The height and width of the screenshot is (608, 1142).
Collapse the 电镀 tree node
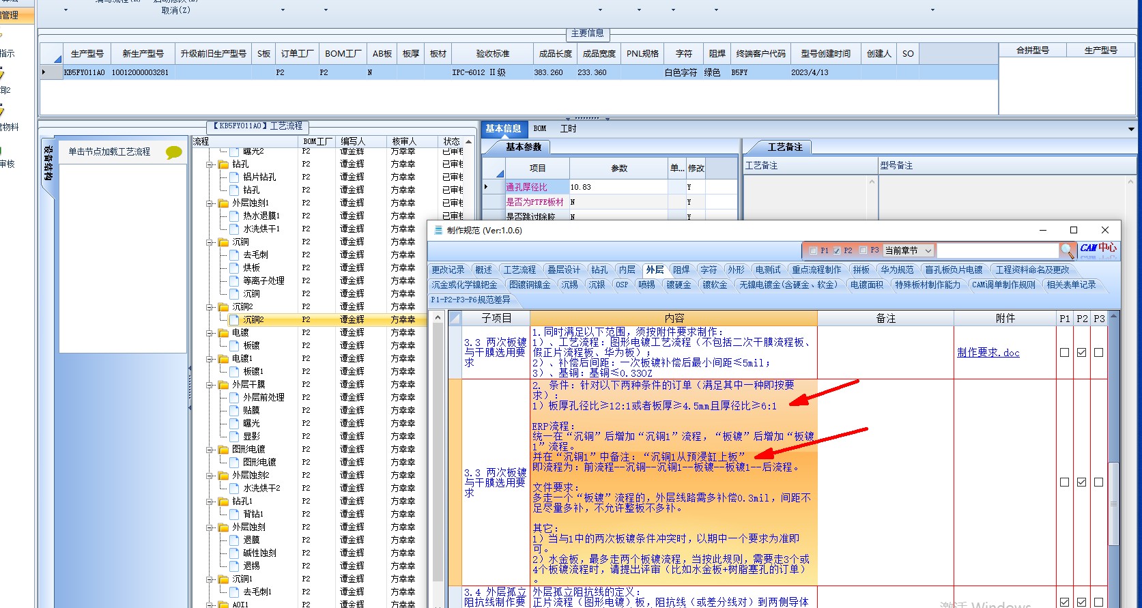[210, 333]
